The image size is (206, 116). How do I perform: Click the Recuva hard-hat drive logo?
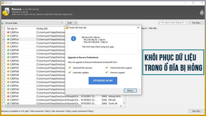point(6,11)
